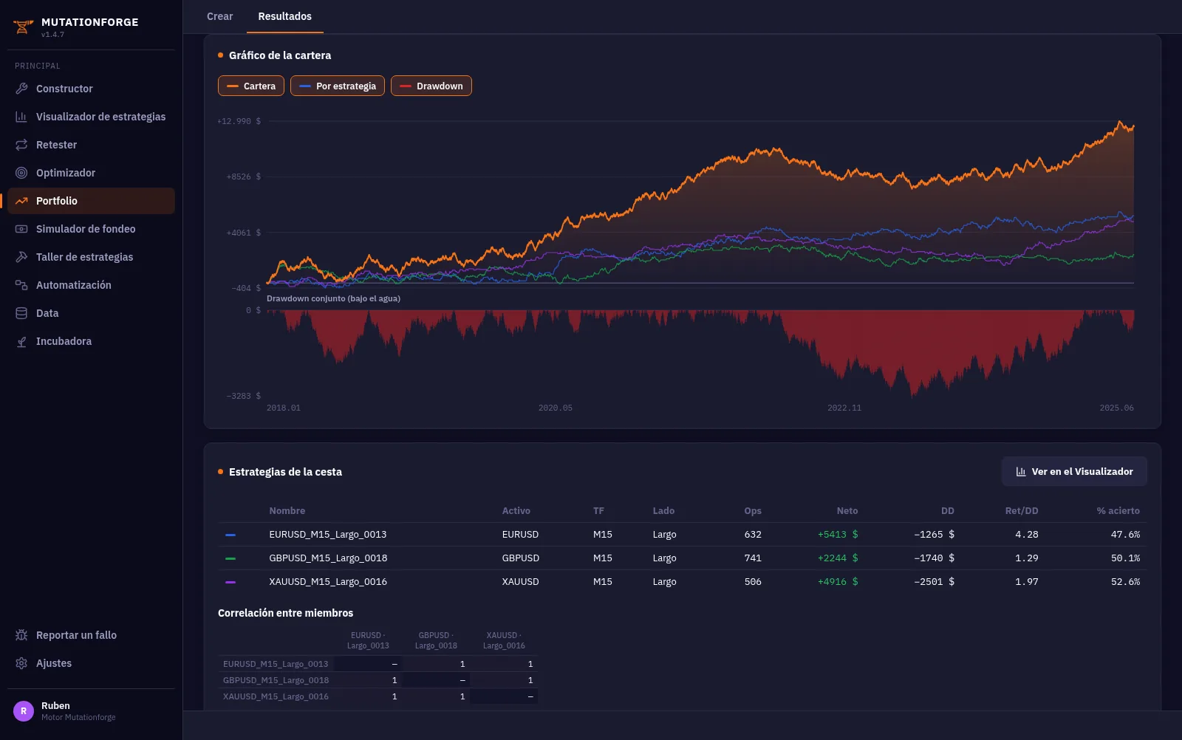Click the Portfolio trend-line icon

[x=21, y=201]
